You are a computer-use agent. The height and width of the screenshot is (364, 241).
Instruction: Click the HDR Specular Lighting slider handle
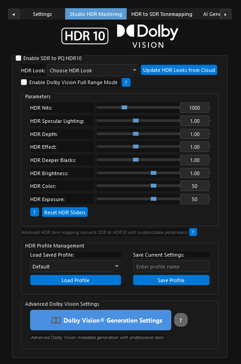[x=136, y=121]
